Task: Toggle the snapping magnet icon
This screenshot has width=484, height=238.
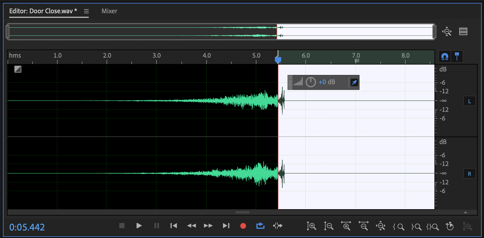Action: (445, 56)
